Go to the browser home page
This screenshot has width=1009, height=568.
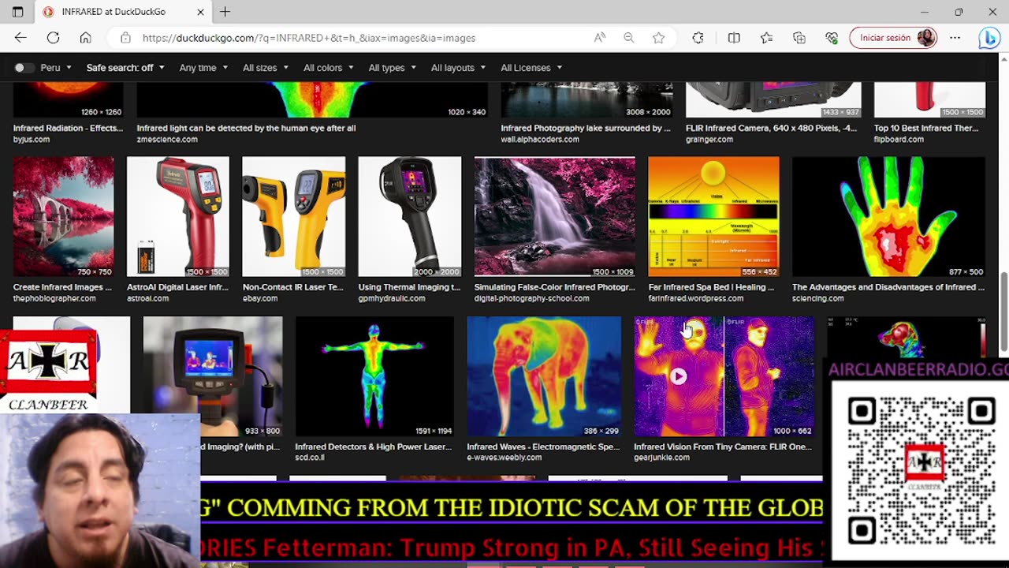pyautogui.click(x=85, y=38)
